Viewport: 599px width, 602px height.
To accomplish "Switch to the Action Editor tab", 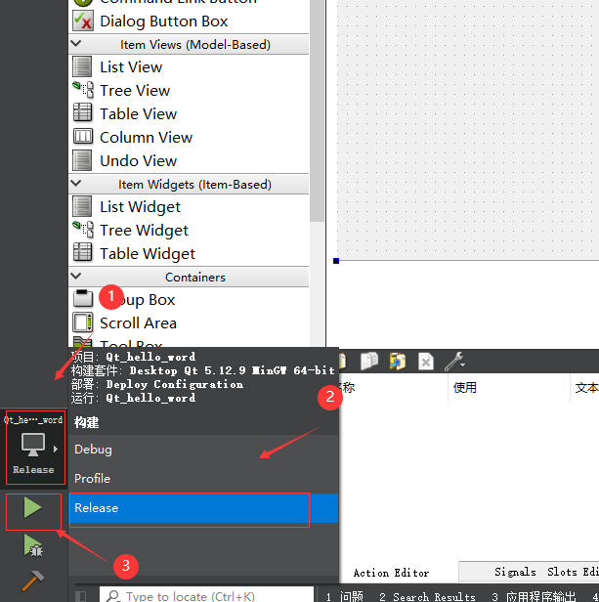I will 391,573.
